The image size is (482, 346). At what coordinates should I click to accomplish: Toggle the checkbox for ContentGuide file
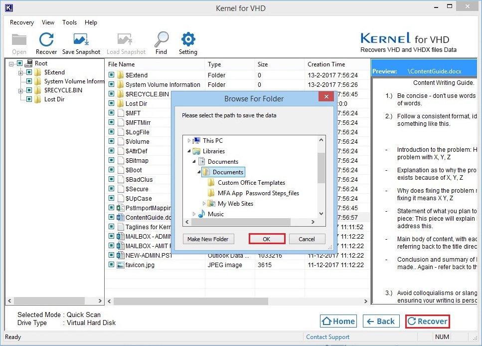pyautogui.click(x=111, y=217)
